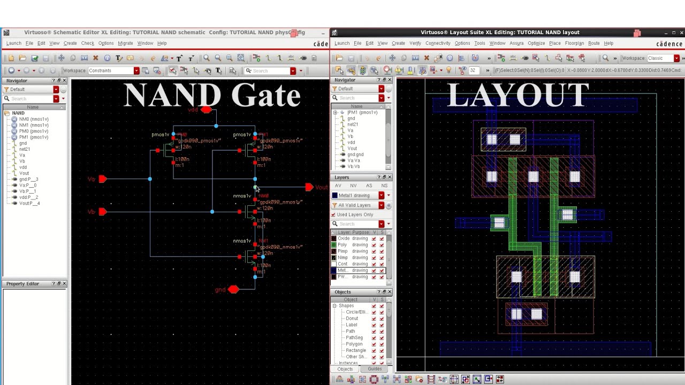Open All Valid Layers filter dropdown
This screenshot has height=385, width=685.
(381, 205)
